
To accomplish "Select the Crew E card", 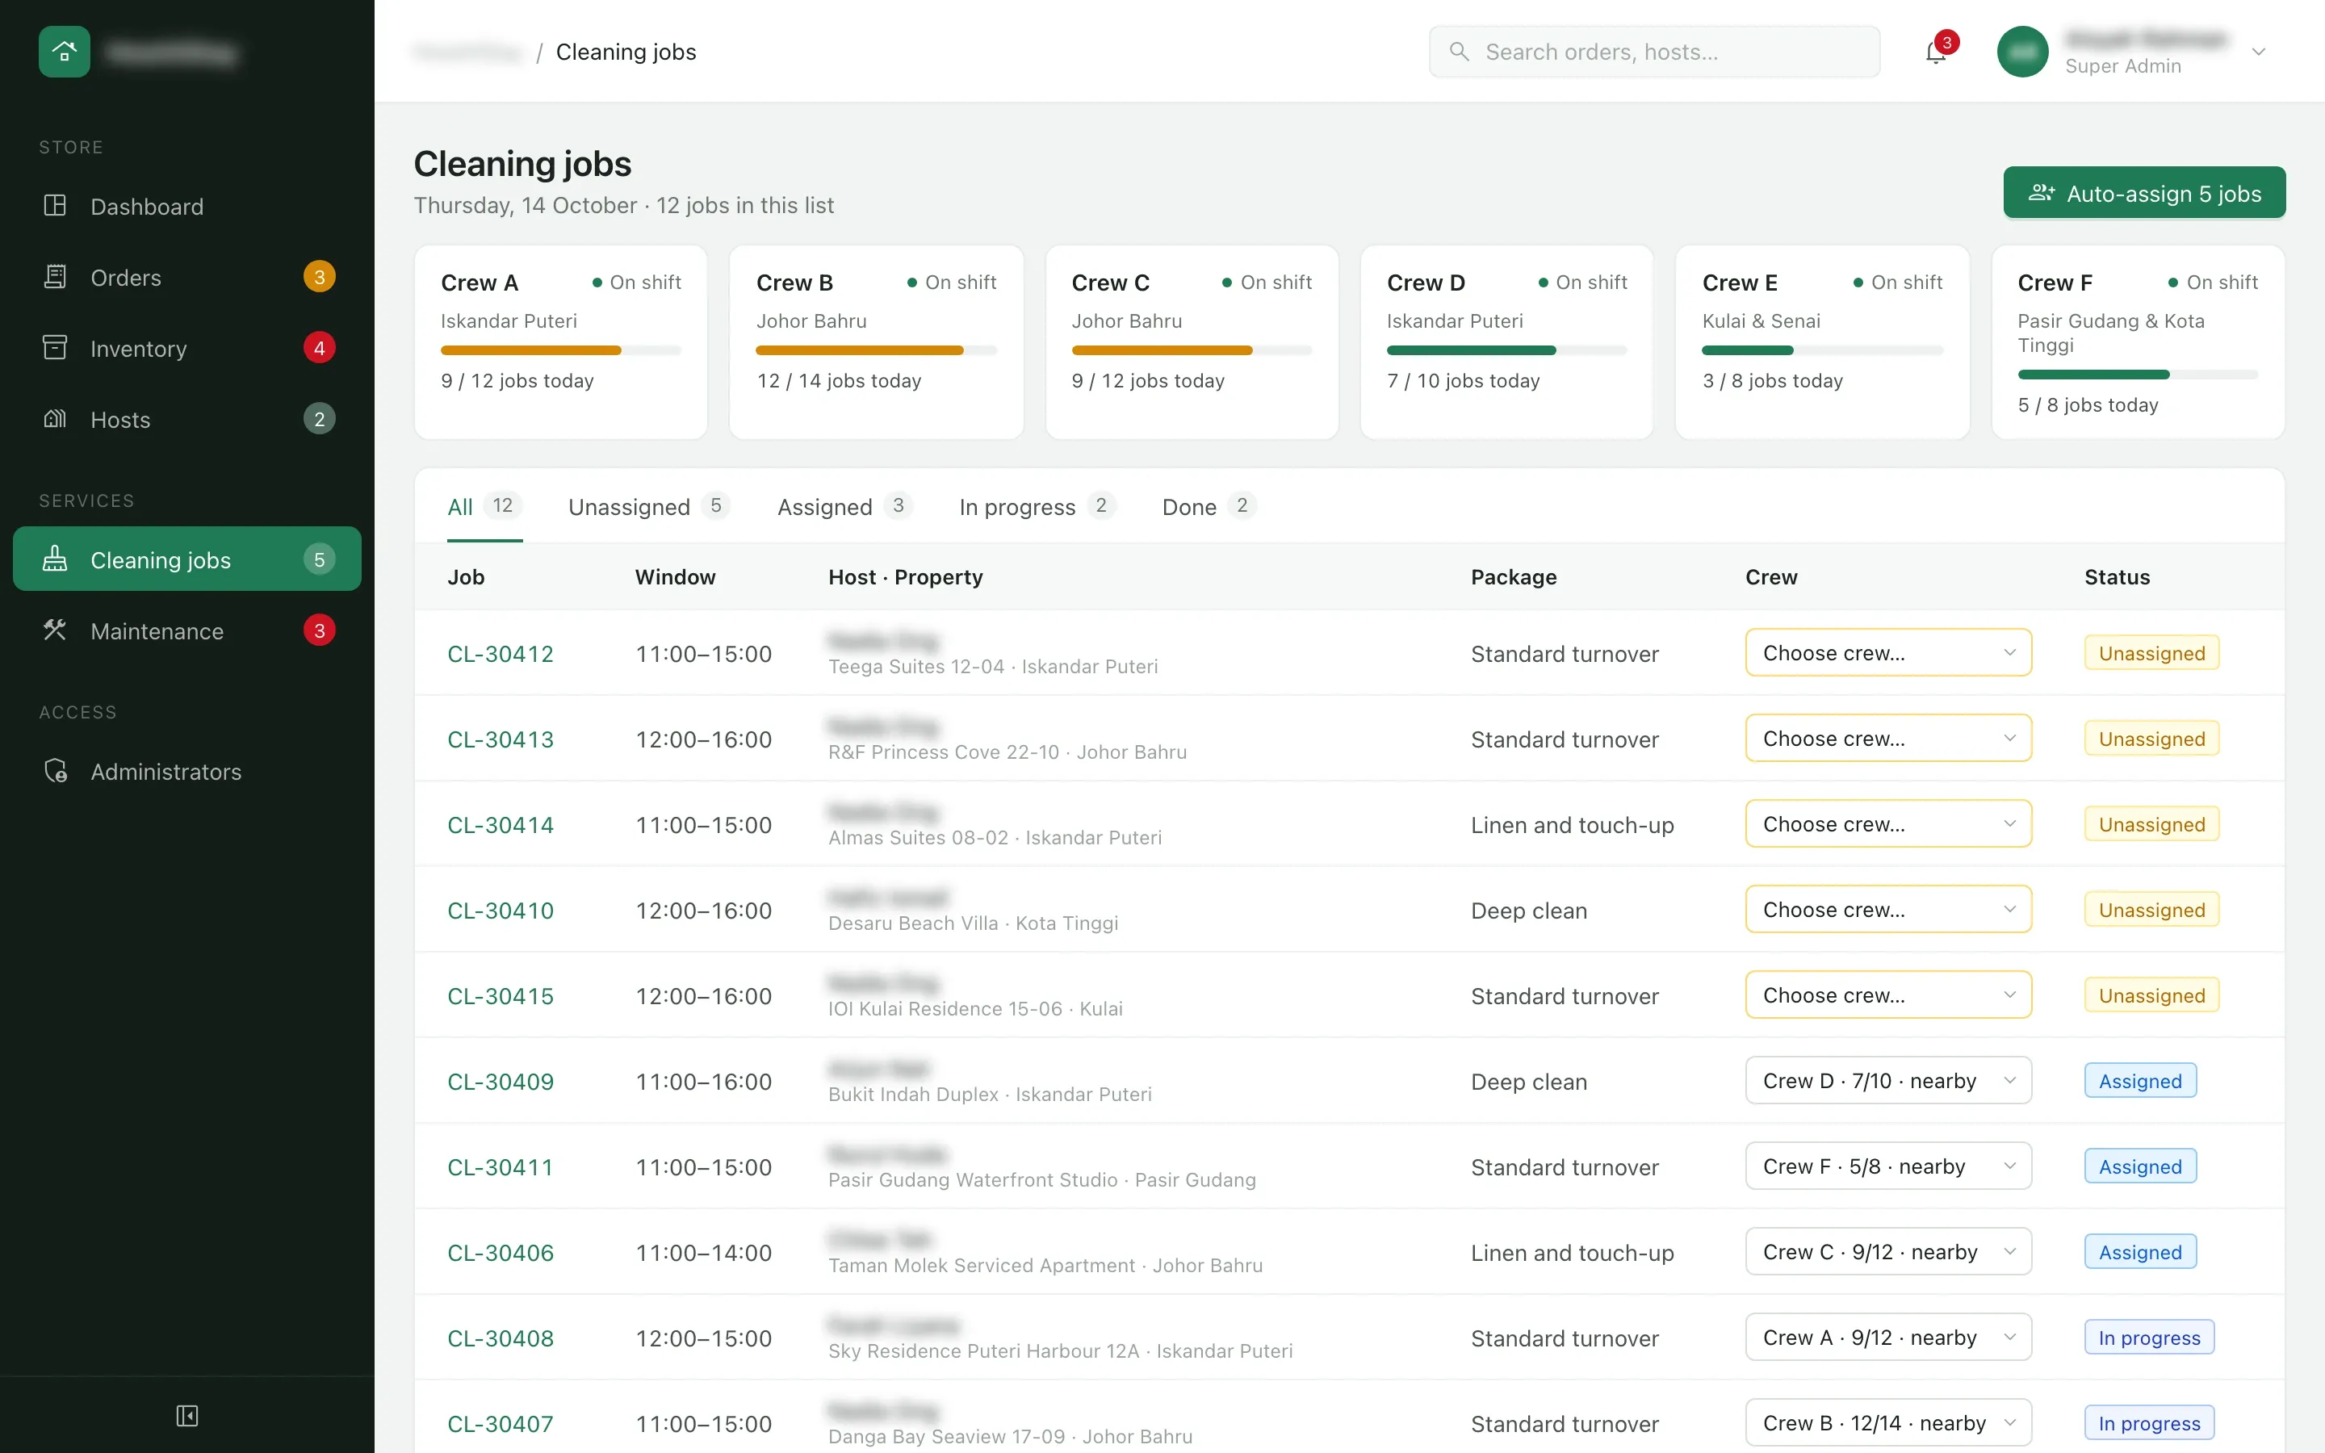I will [1823, 342].
